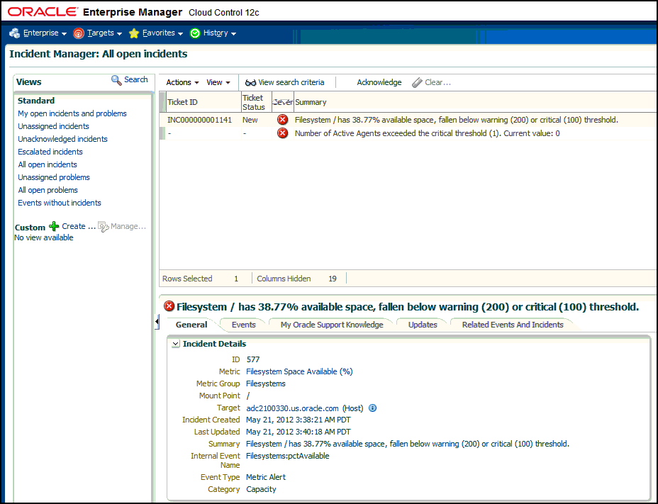Open Escalated incidents view

[x=50, y=152]
